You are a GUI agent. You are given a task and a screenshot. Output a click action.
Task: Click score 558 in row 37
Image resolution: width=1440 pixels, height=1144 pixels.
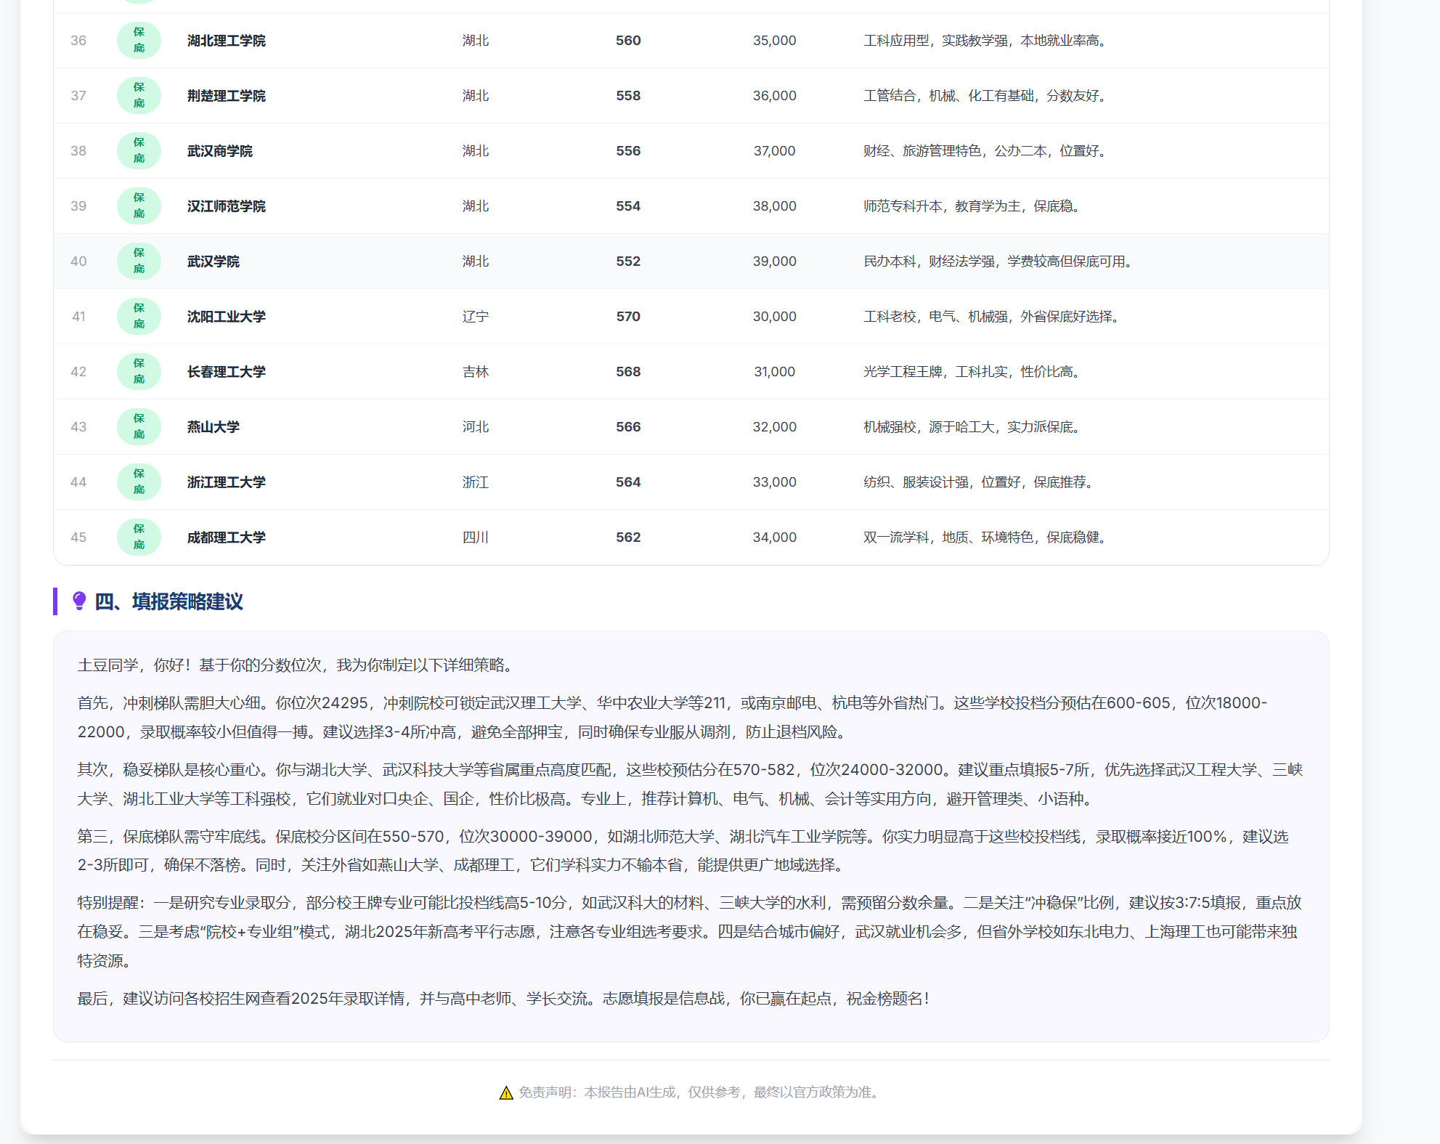(x=628, y=96)
